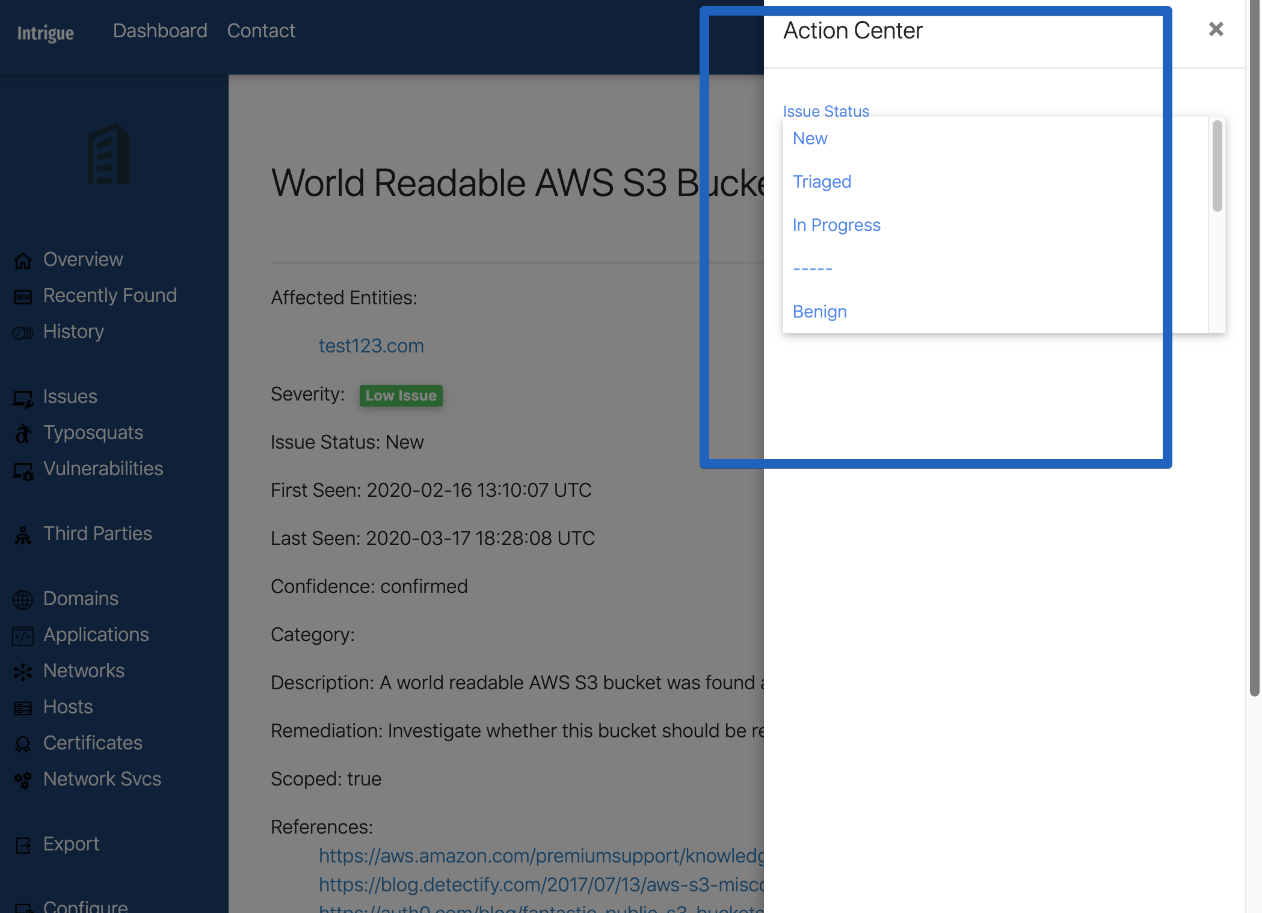Select Benign status option
Viewport: 1262px width, 913px height.
(995, 312)
